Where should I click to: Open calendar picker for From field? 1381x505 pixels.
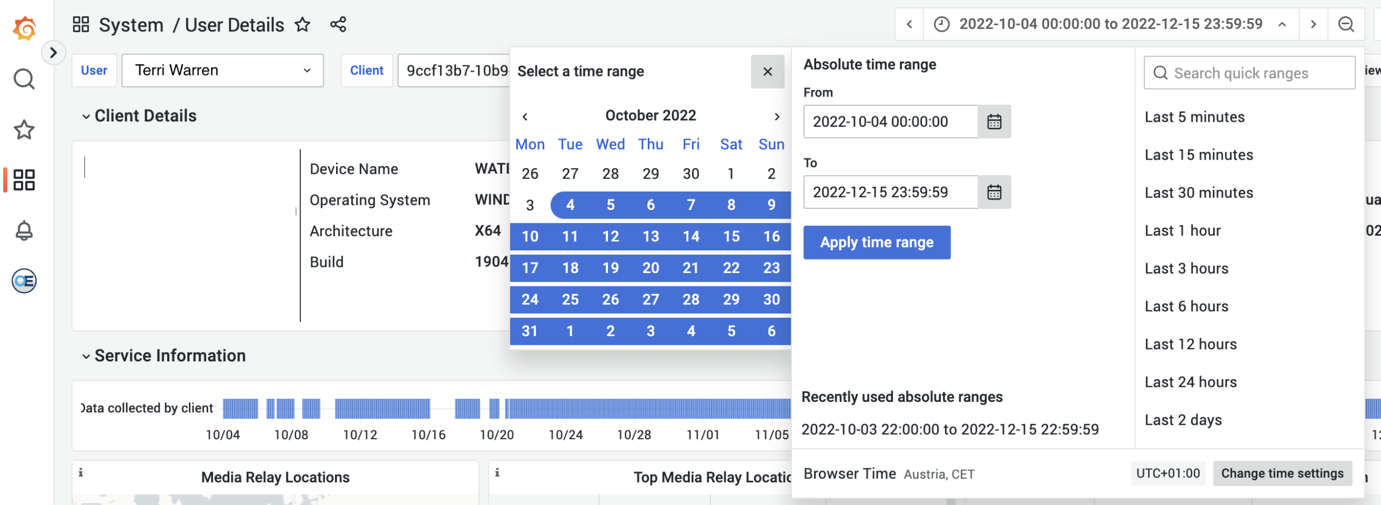tap(994, 122)
